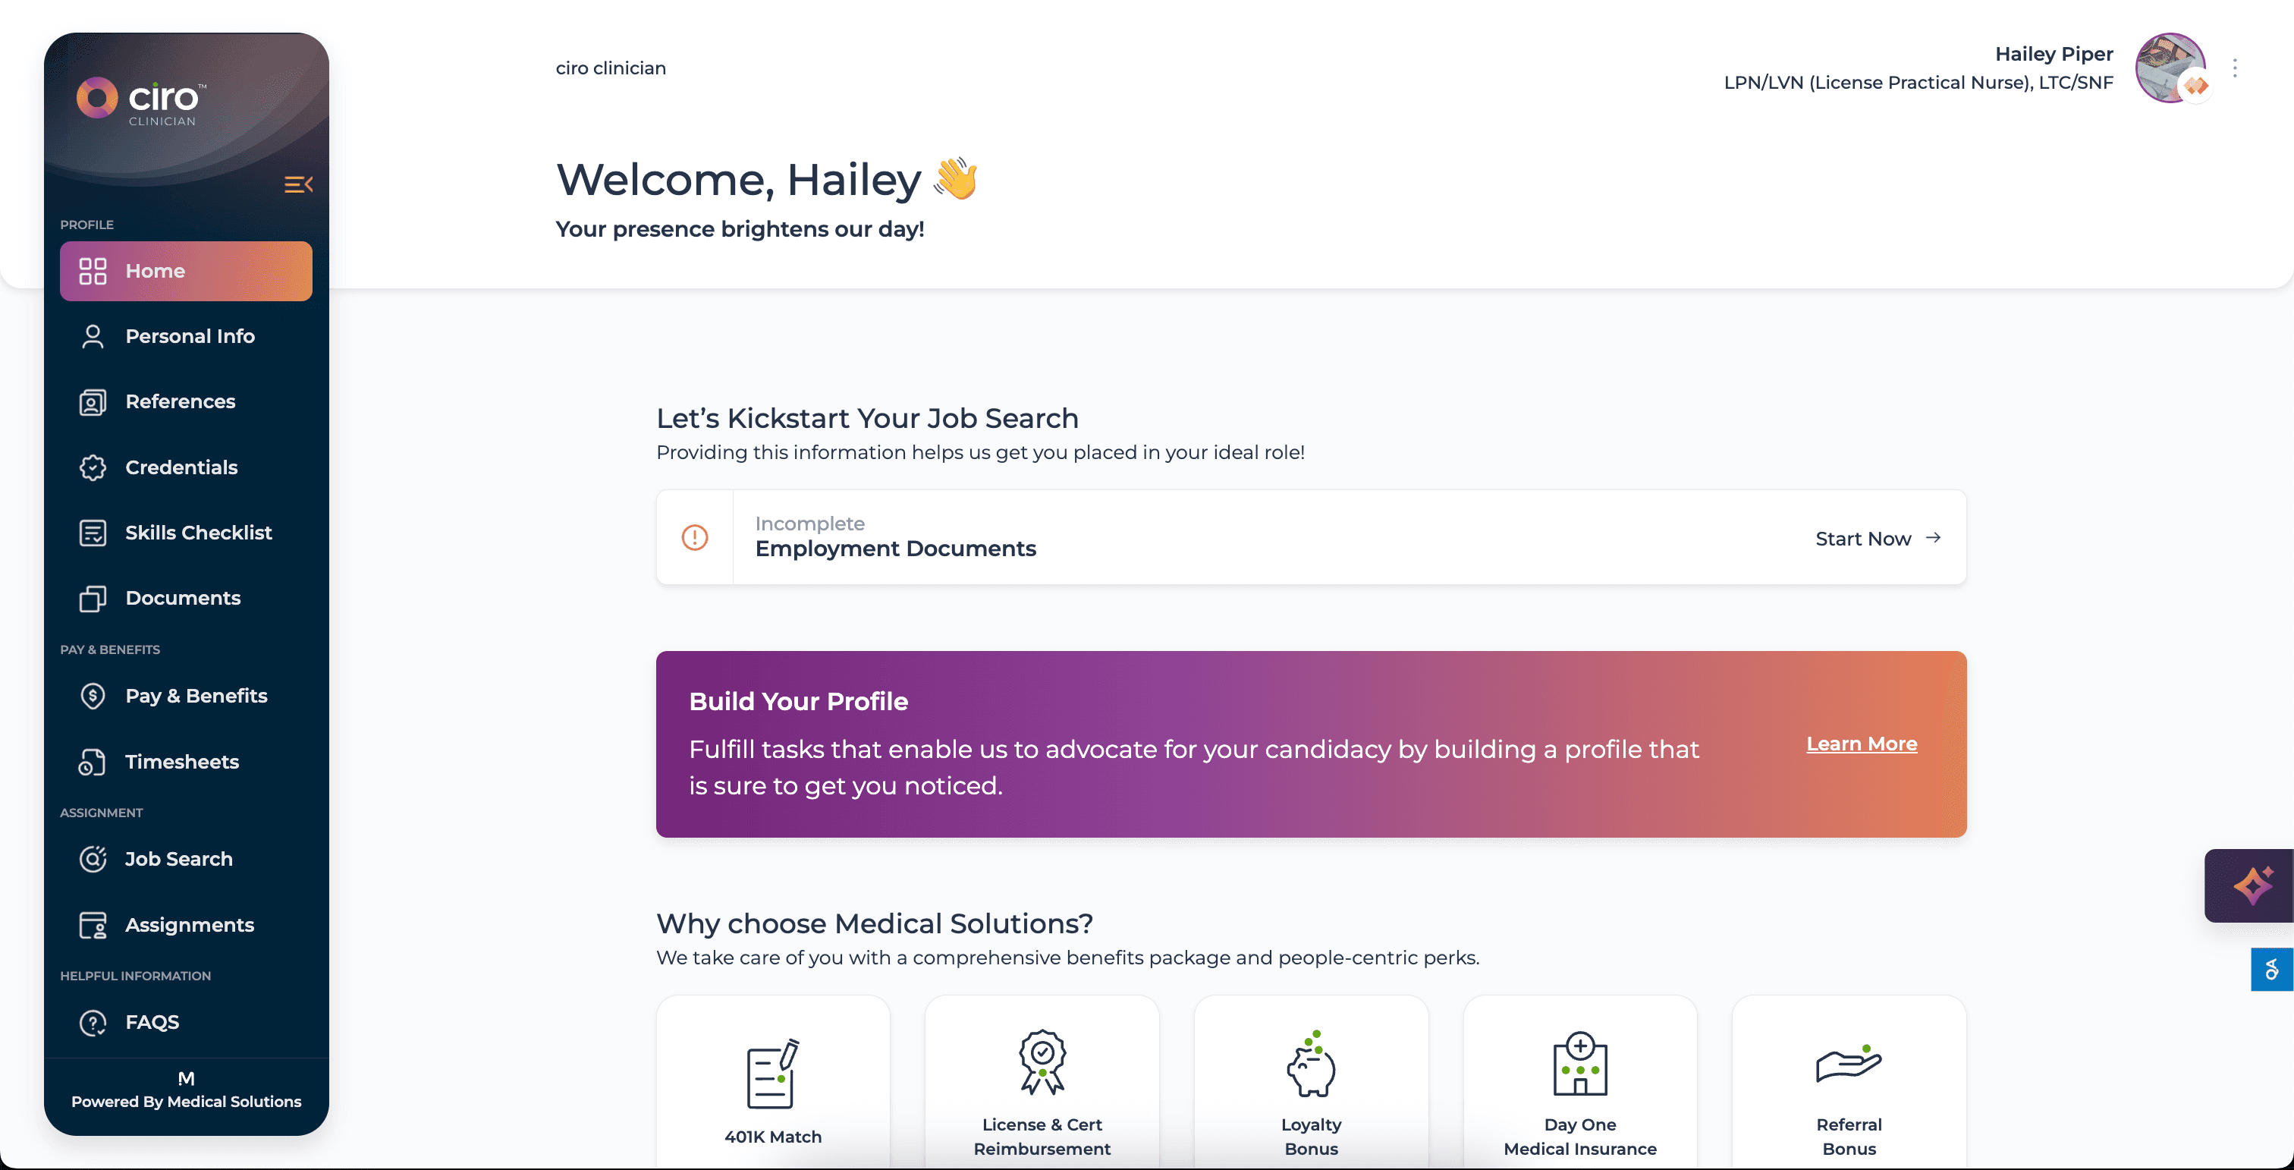Screen dimensions: 2294x1170
Task: Open the Skills Checklist icon
Action: (93, 533)
